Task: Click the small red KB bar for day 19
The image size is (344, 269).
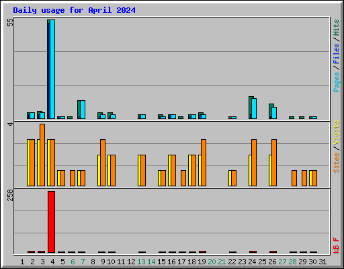Action: point(202,252)
